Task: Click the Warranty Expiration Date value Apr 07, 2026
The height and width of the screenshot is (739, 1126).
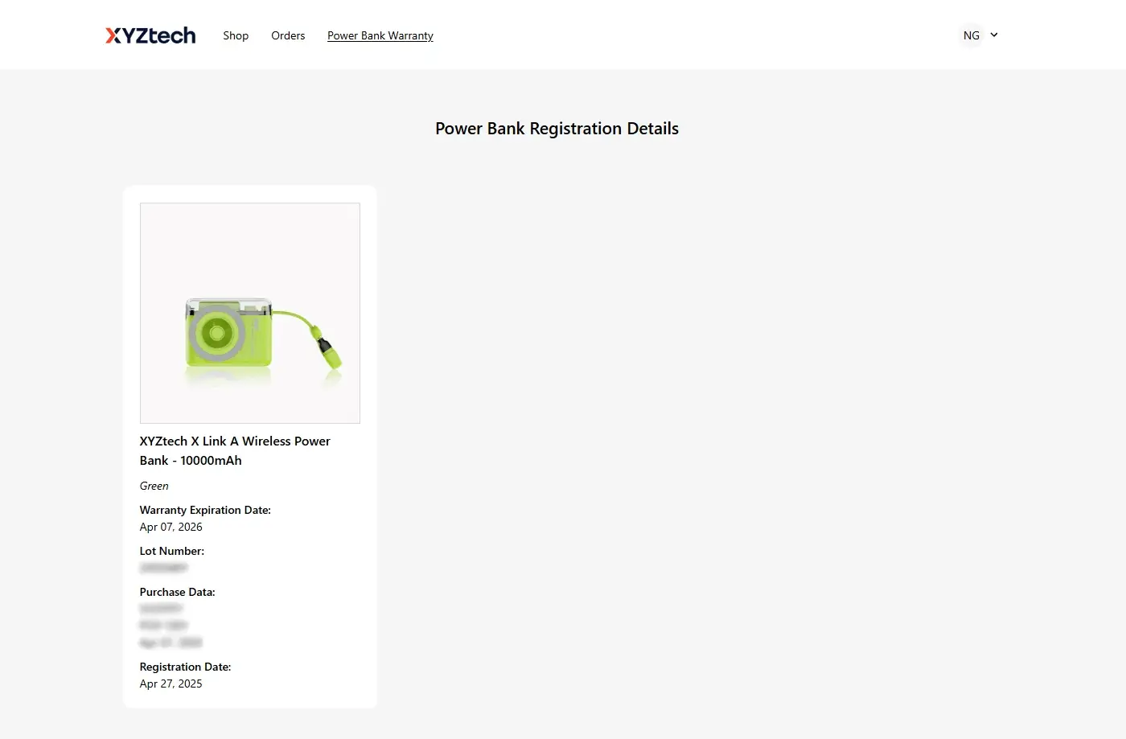Action: (171, 527)
